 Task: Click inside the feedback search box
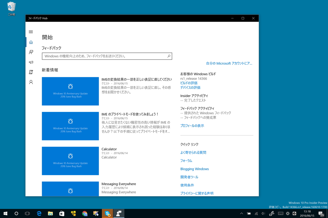pyautogui.click(x=102, y=56)
